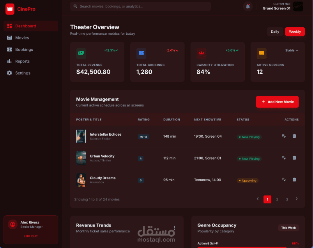Delete the Cloudy Dreams movie

(294, 180)
